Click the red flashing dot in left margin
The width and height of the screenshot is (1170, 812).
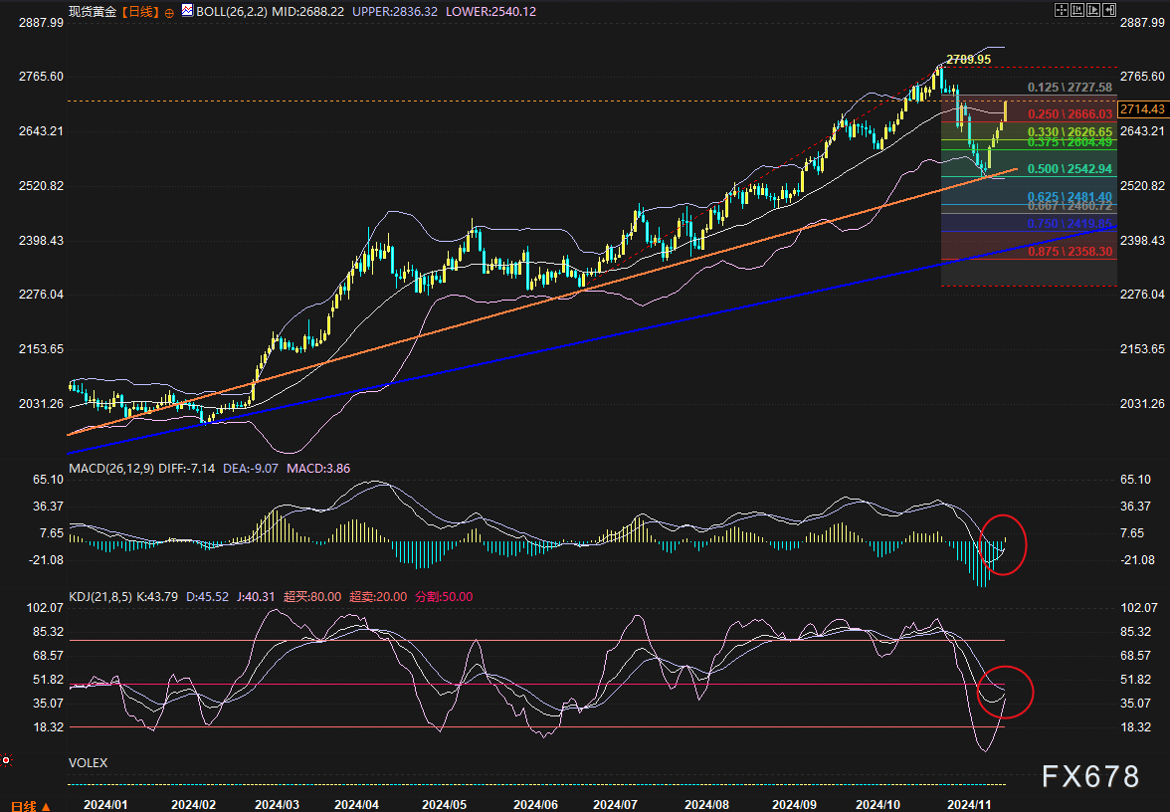(6, 760)
